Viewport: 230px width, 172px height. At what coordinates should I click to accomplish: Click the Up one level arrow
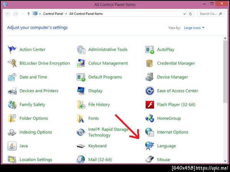[x=29, y=14]
